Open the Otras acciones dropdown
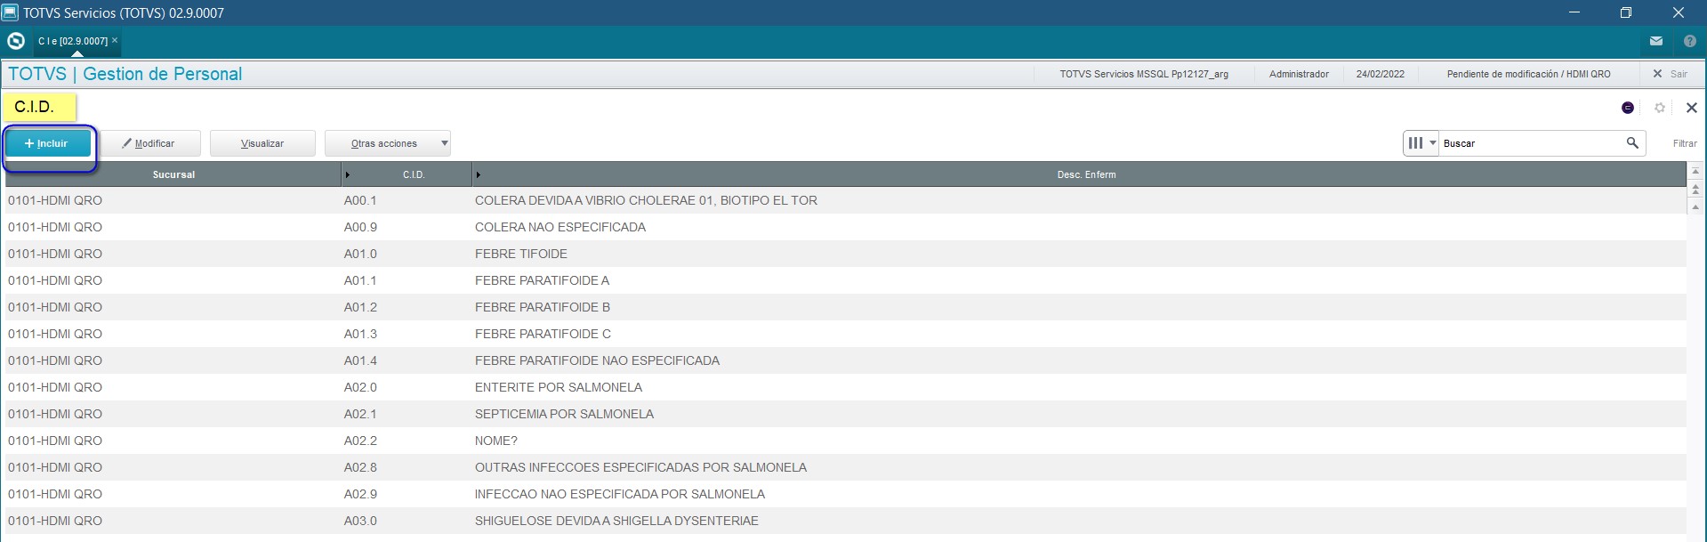Image resolution: width=1707 pixels, height=542 pixels. 388,143
